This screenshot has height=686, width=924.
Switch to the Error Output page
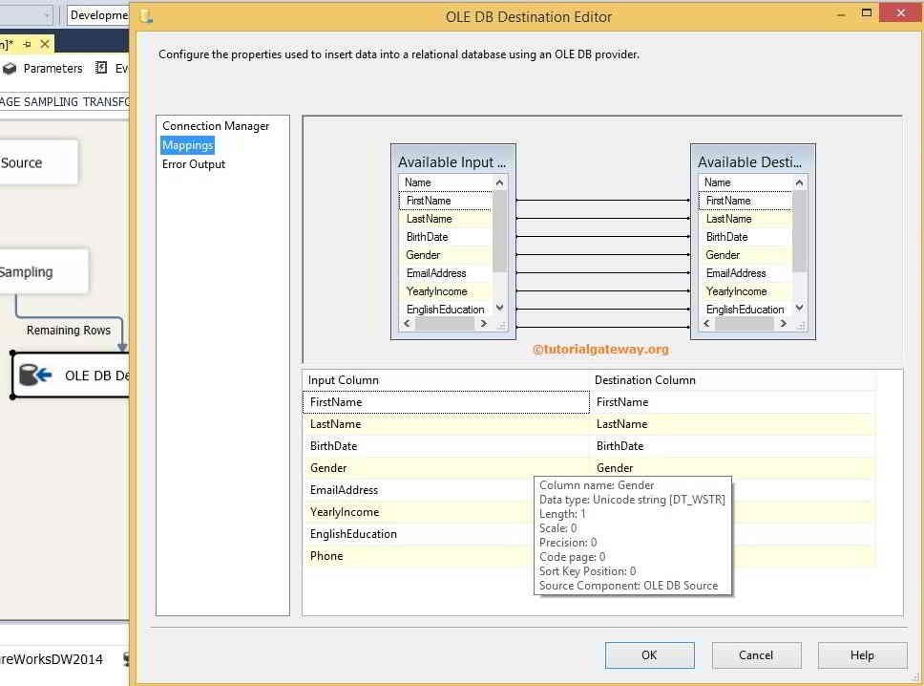coord(193,163)
